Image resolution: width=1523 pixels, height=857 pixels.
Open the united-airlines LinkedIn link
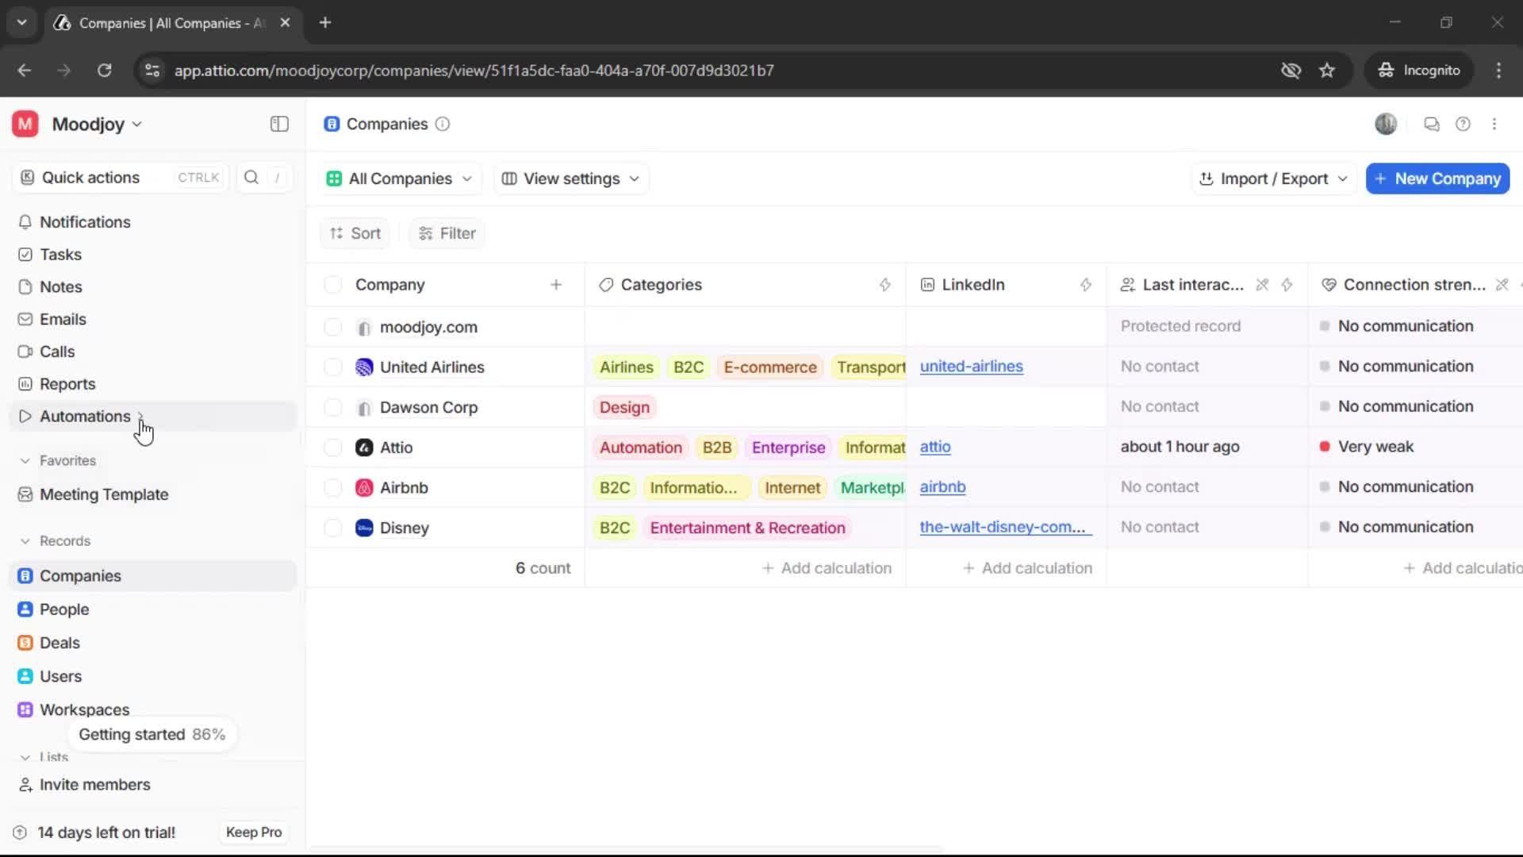[971, 367]
